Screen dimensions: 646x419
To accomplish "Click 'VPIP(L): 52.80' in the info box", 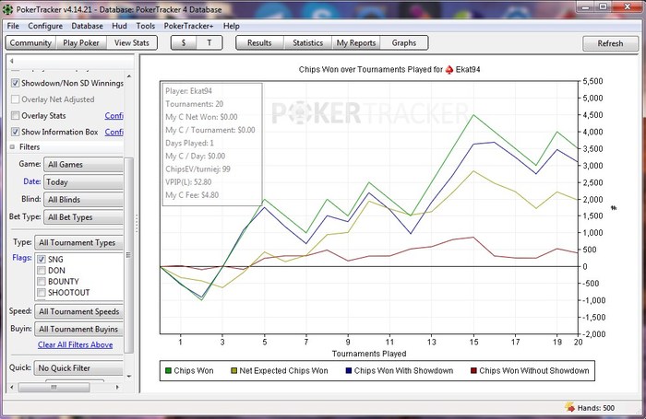I will click(188, 182).
